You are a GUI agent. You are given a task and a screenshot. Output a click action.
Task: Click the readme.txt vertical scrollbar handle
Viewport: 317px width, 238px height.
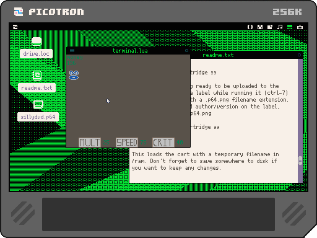point(300,161)
